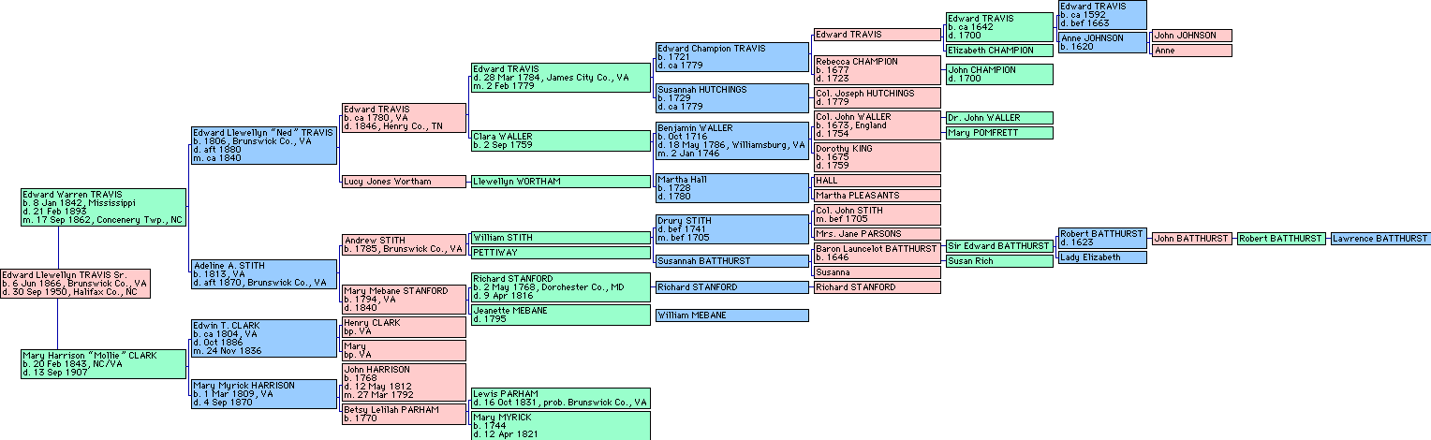This screenshot has width=1431, height=440.
Task: Choose Edwin T. CLARK box
Action: pos(262,338)
